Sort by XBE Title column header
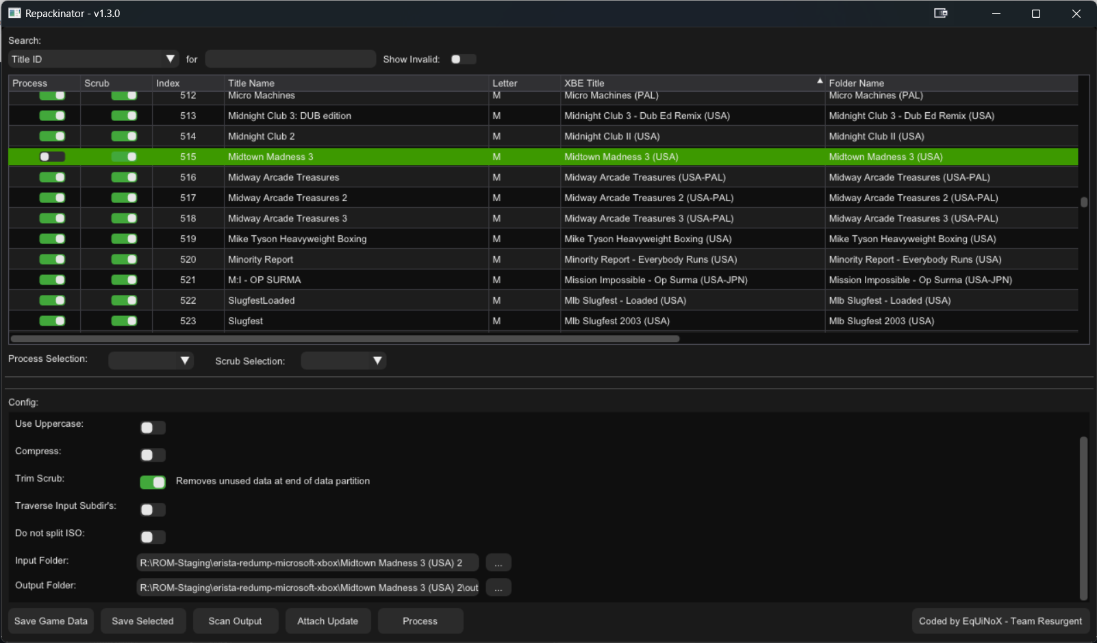1097x643 pixels. (x=692, y=83)
